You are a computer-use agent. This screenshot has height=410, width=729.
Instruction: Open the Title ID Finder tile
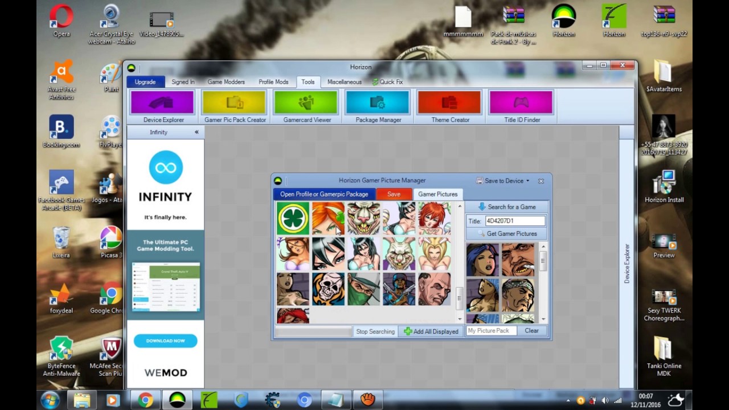(x=522, y=107)
